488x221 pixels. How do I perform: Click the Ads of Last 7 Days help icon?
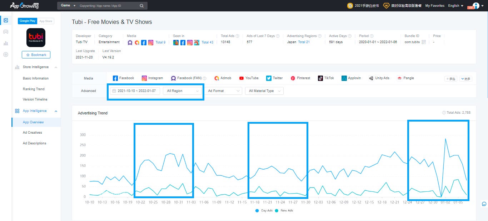[278, 36]
